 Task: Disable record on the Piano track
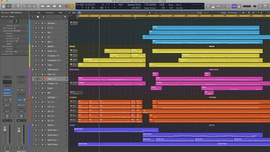click(45, 79)
